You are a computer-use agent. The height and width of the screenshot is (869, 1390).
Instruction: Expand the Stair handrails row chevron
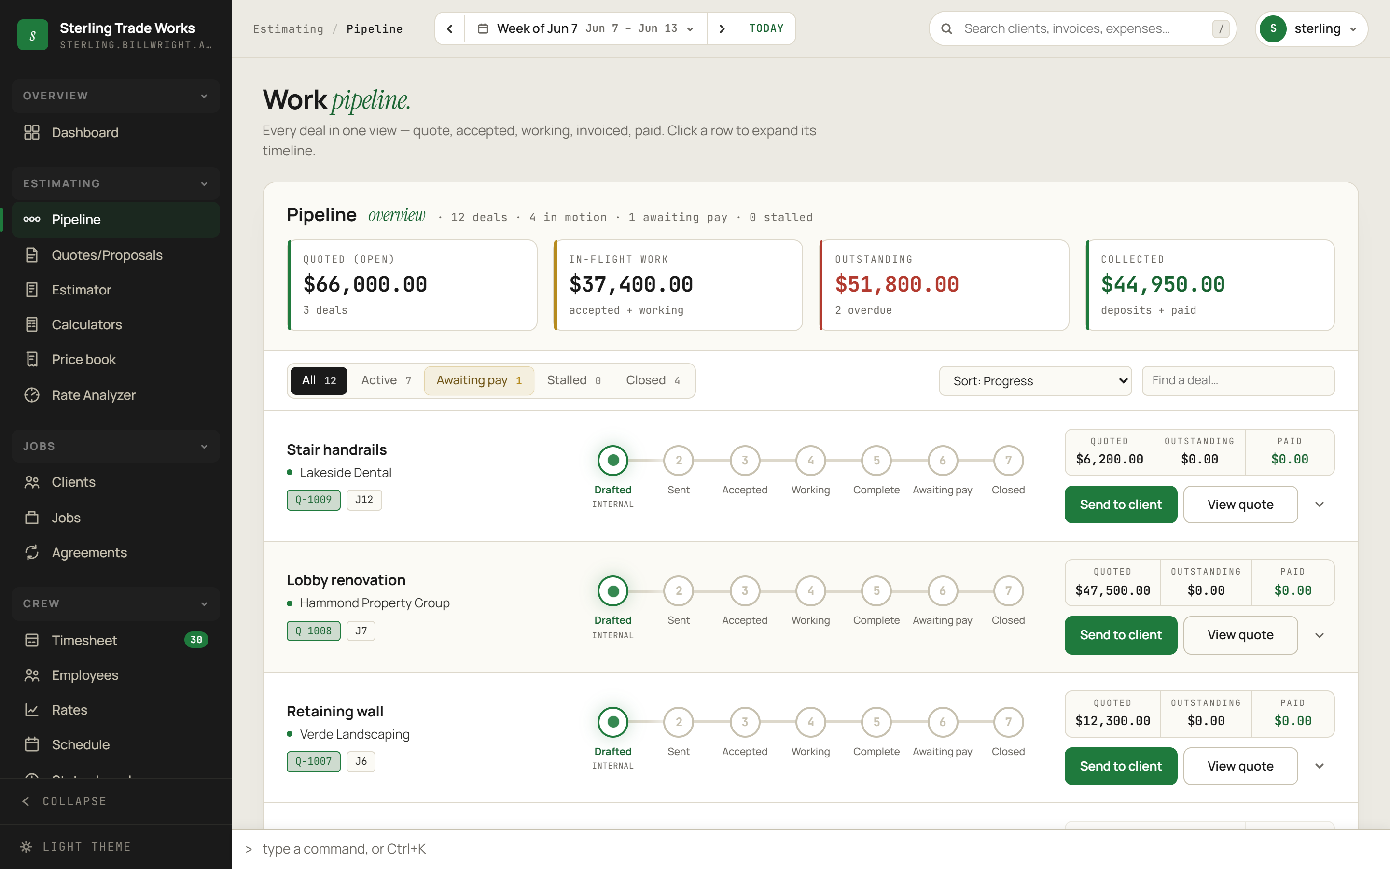(x=1320, y=505)
